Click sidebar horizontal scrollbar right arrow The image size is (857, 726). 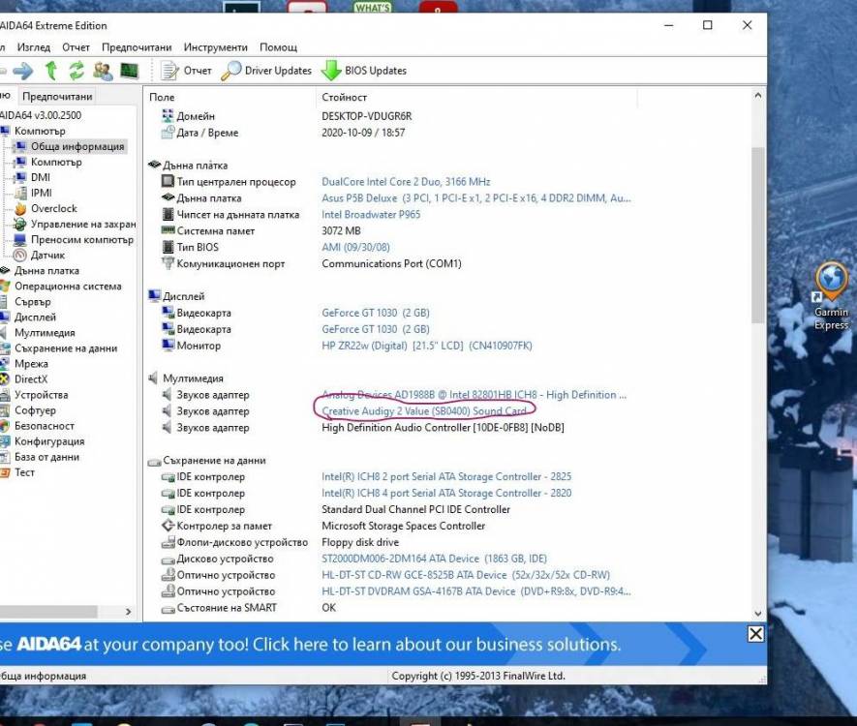[129, 612]
